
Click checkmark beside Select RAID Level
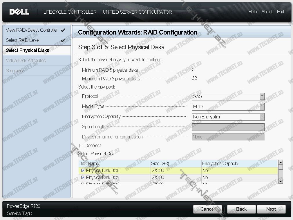coord(63,40)
